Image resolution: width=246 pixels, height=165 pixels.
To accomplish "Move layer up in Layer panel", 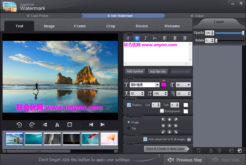I will point(211,151).
